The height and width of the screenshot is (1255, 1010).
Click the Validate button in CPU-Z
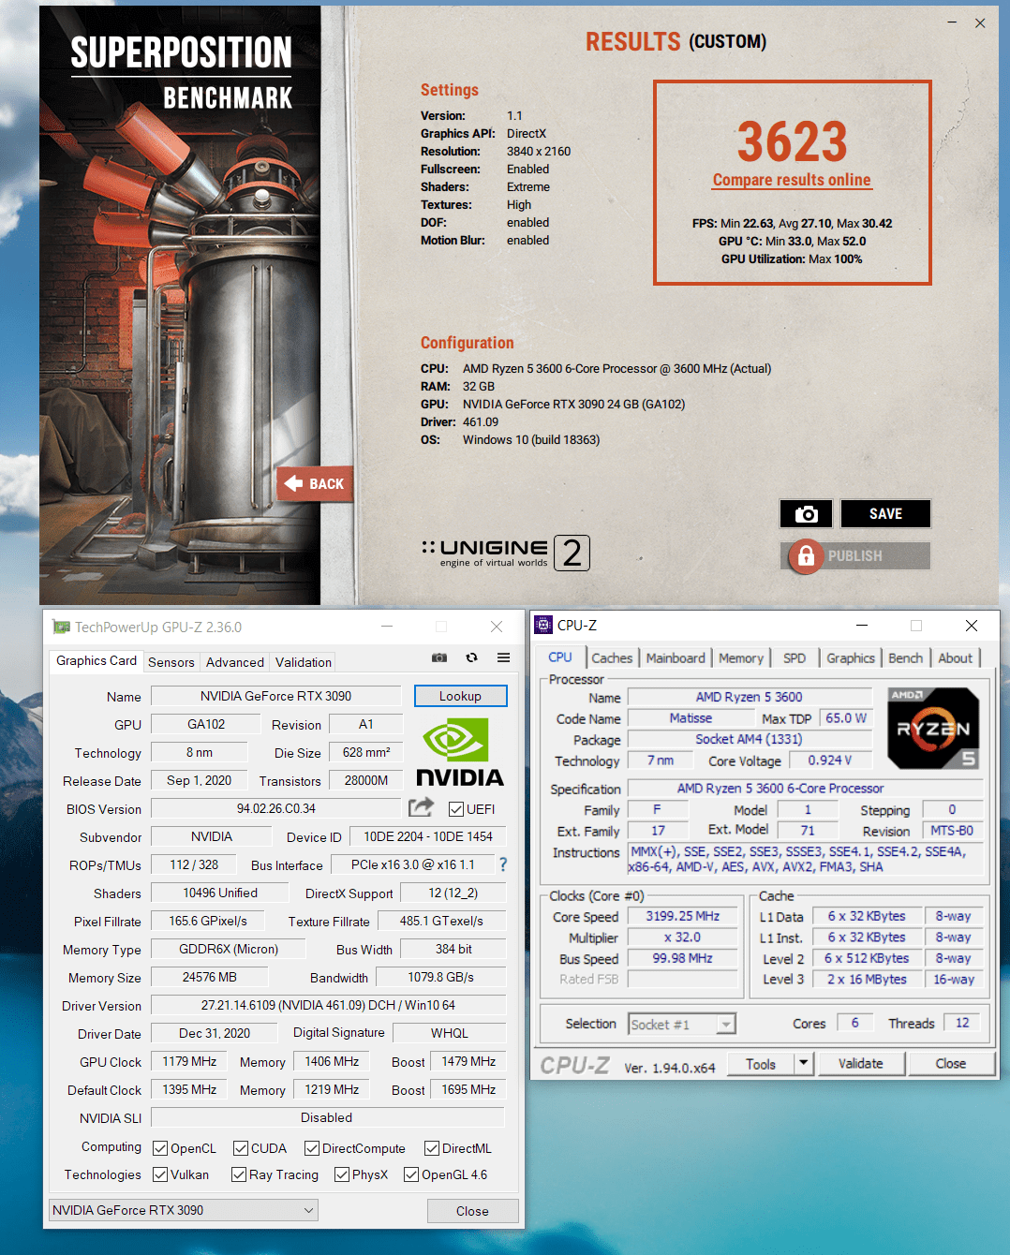click(861, 1064)
